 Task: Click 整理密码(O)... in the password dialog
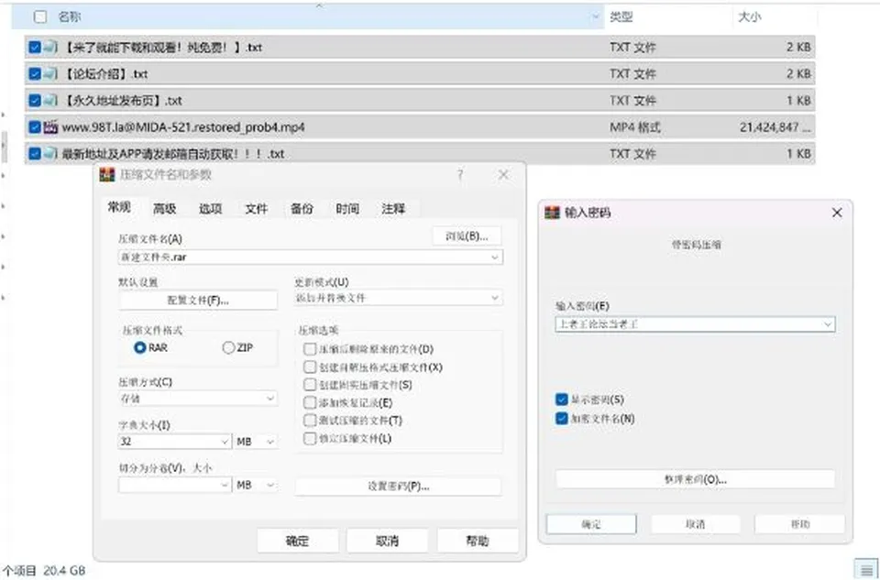tap(696, 479)
